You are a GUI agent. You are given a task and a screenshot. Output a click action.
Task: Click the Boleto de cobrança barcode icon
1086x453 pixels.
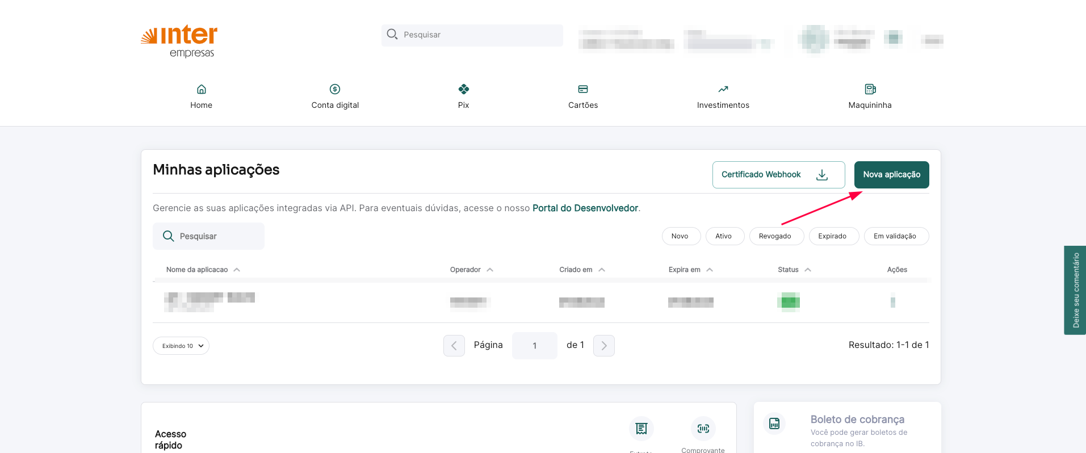774,423
